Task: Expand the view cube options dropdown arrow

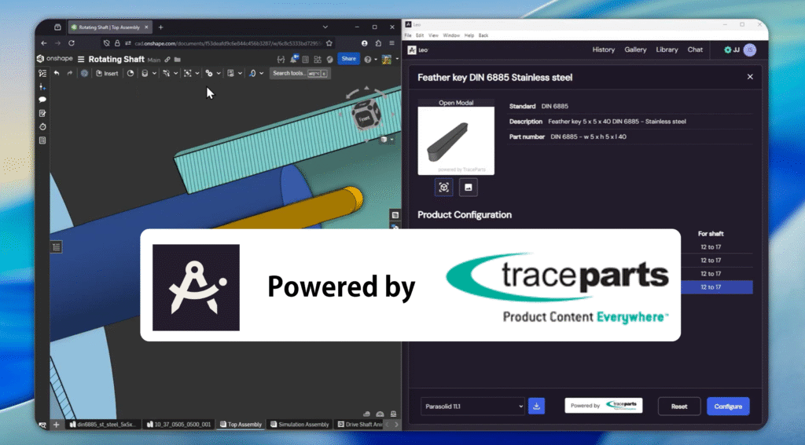Action: (391, 140)
